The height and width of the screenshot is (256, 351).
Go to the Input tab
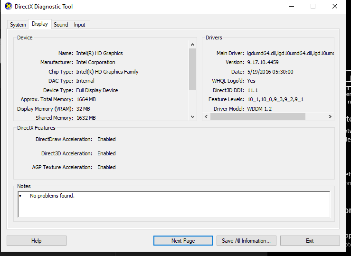coord(80,25)
